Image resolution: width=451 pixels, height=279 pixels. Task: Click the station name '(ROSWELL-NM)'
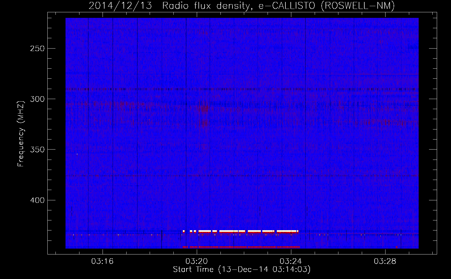pyautogui.click(x=358, y=6)
